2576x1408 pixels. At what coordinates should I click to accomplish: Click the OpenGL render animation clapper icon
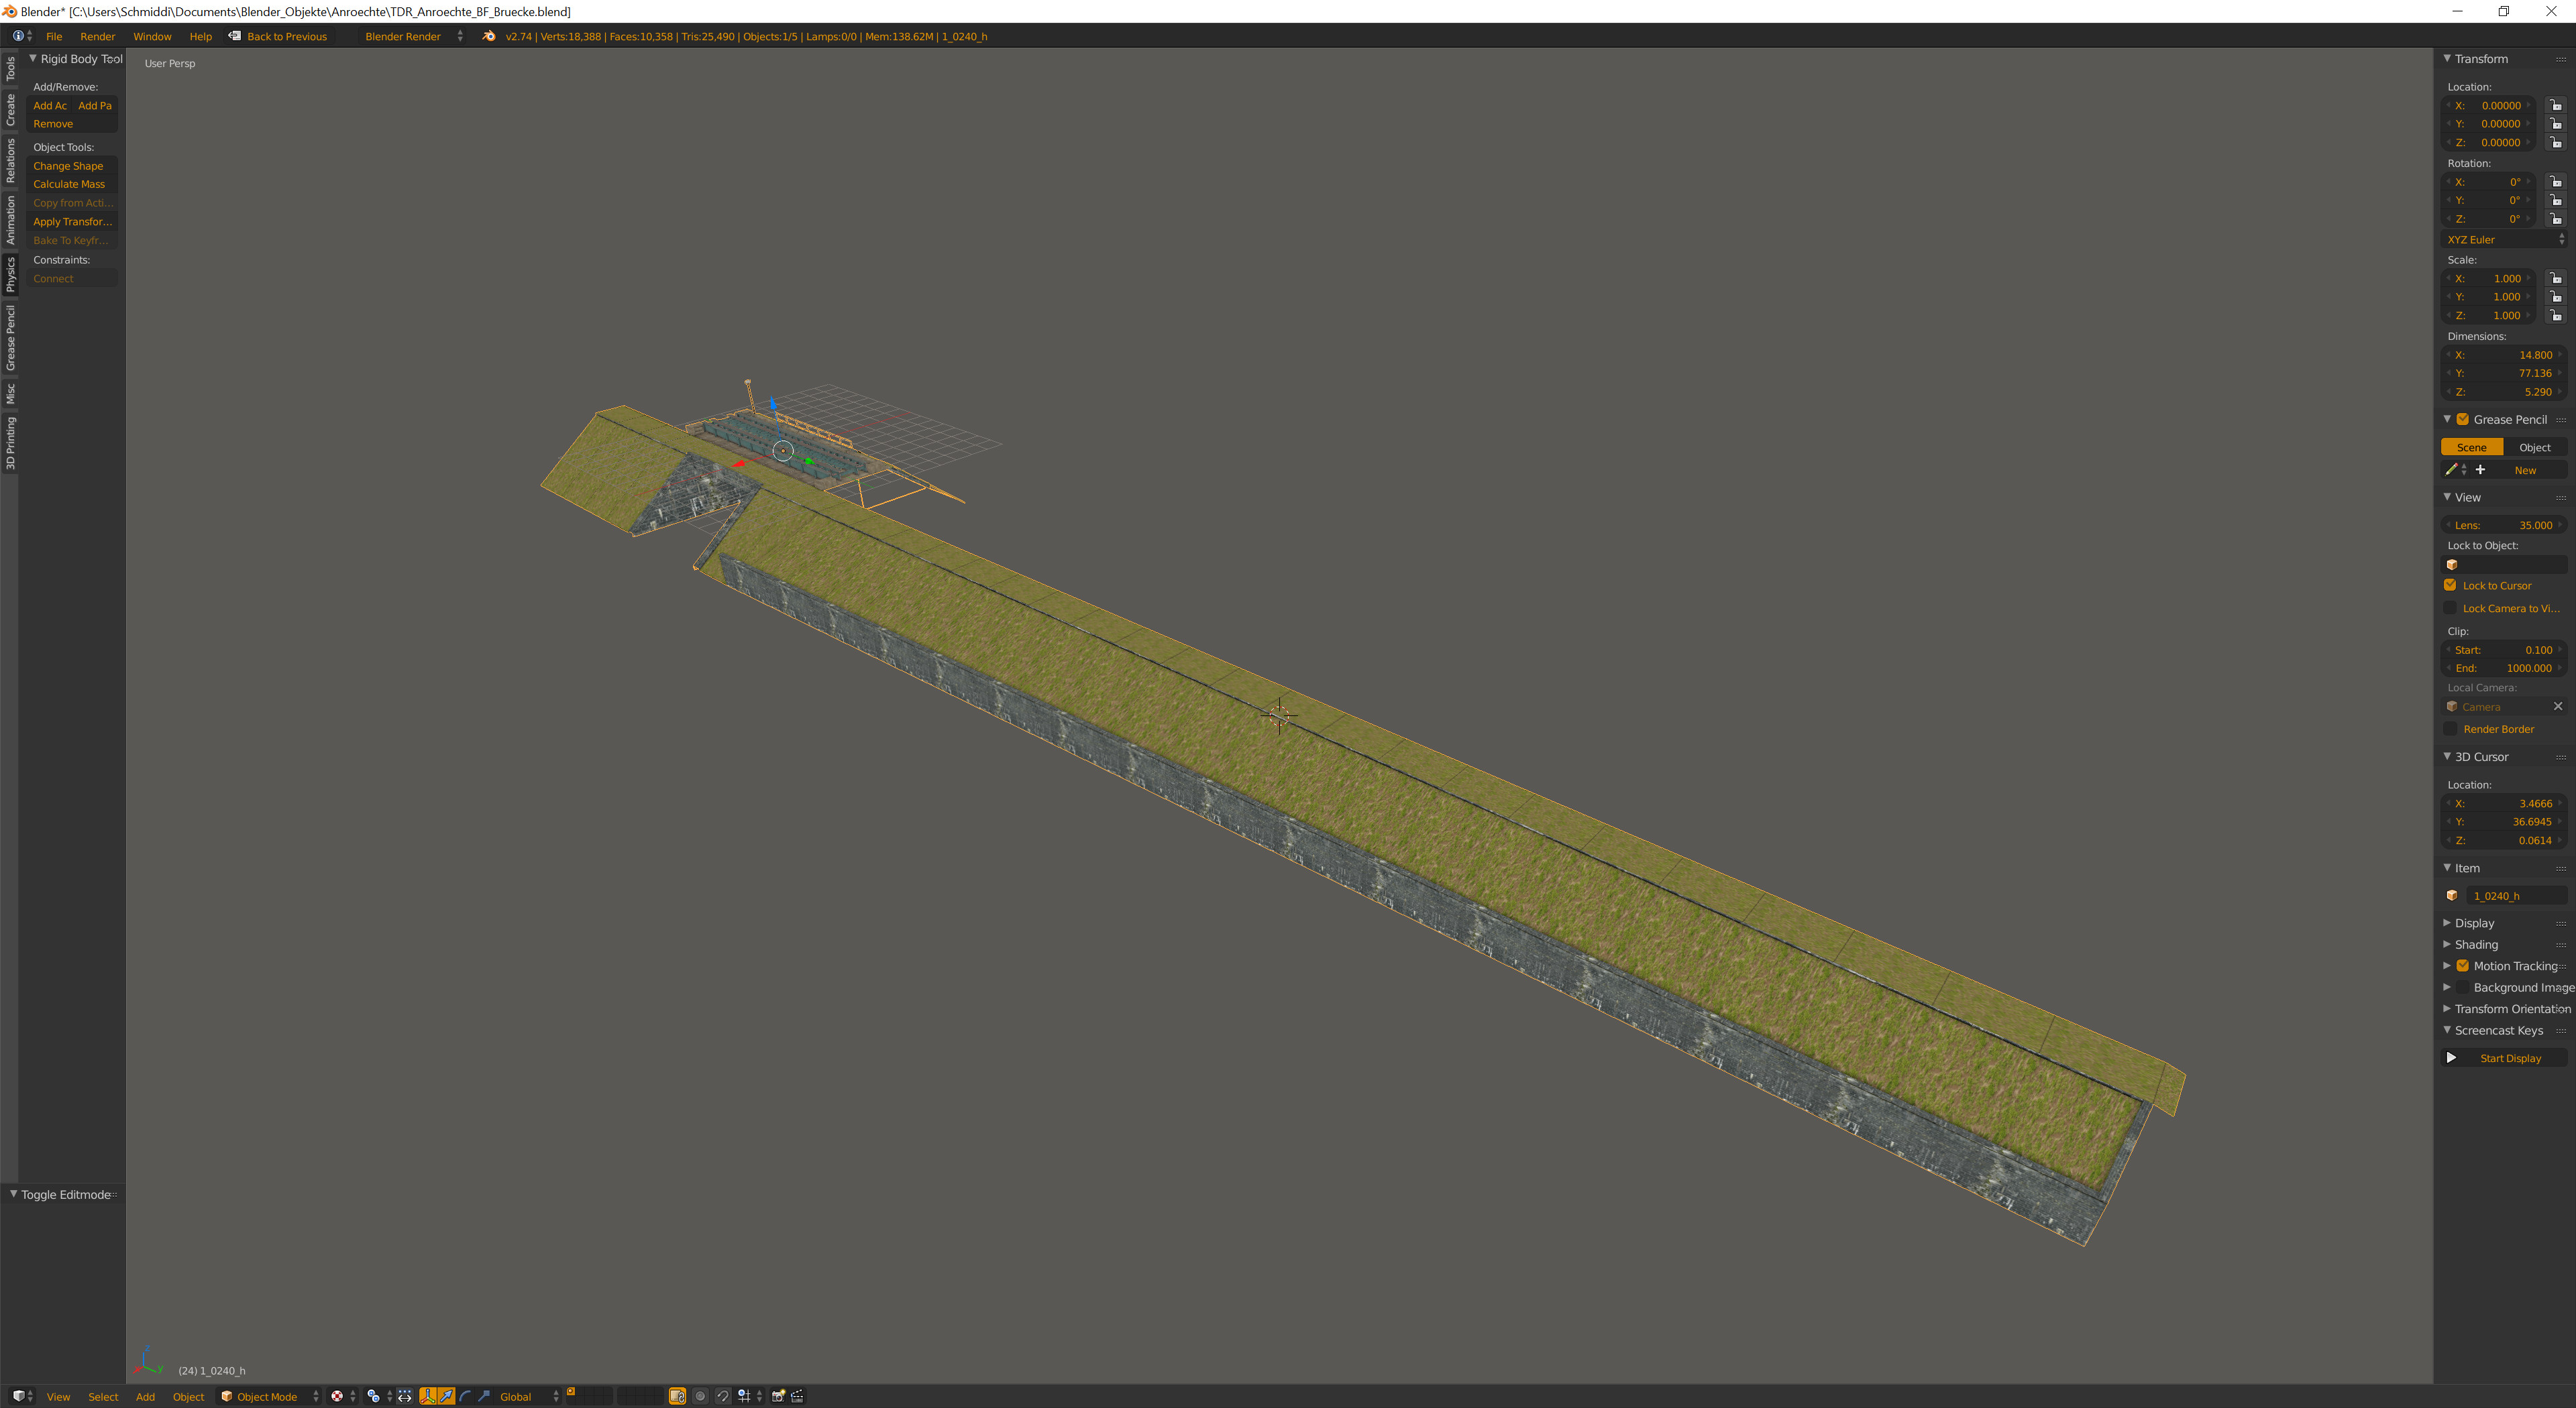[797, 1396]
